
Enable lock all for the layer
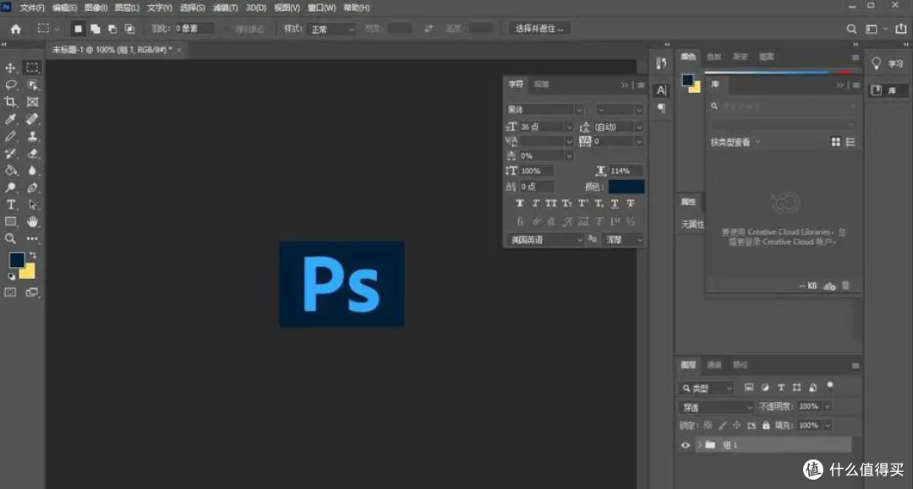[766, 426]
